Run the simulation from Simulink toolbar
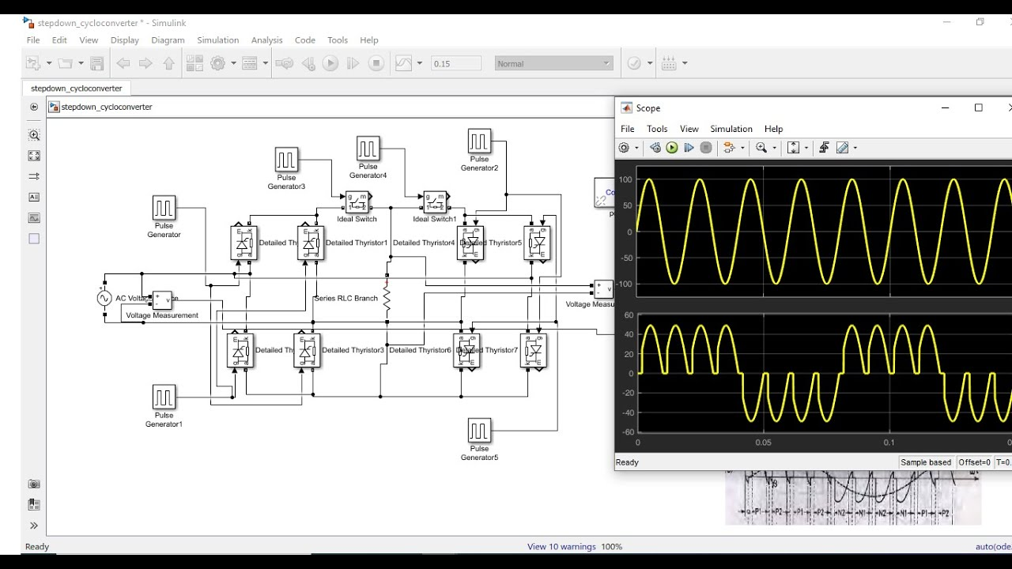1012x569 pixels. [330, 63]
